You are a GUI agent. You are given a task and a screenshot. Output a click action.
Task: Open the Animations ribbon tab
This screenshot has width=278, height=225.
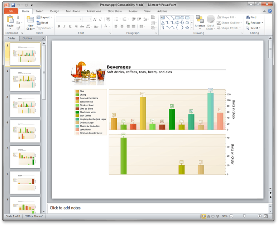(x=94, y=11)
